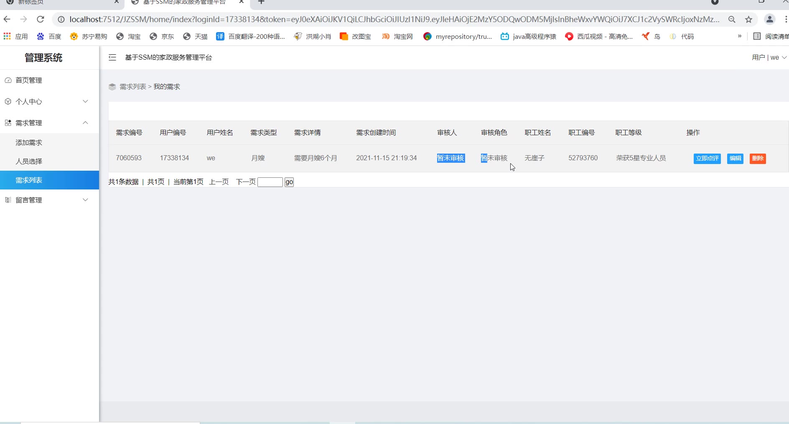Viewport: 789px width, 424px height.
Task: Click the 荣获5星专业人员 cell
Action: [641, 158]
